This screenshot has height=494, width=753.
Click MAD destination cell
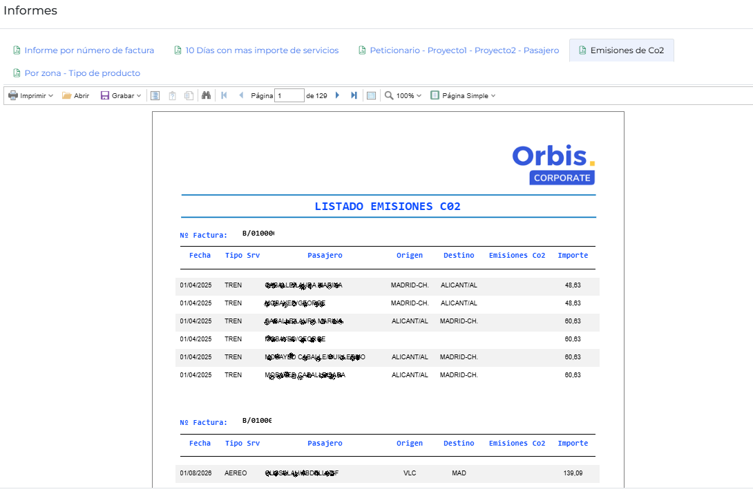(459, 473)
